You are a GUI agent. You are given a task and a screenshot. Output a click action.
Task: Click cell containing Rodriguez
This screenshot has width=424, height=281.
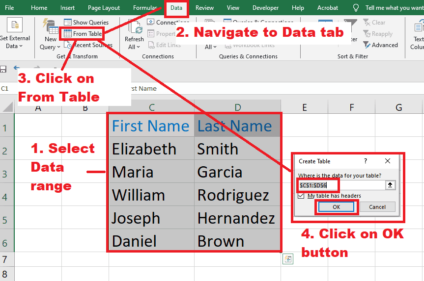pyautogui.click(x=237, y=195)
